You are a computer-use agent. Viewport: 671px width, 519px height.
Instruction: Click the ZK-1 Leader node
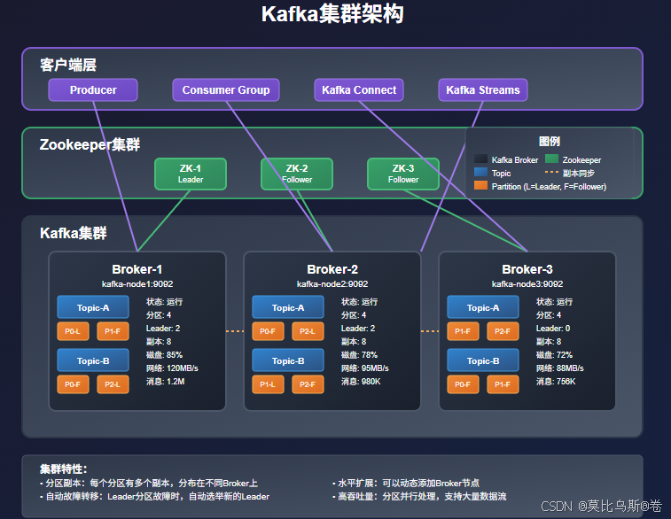(191, 174)
